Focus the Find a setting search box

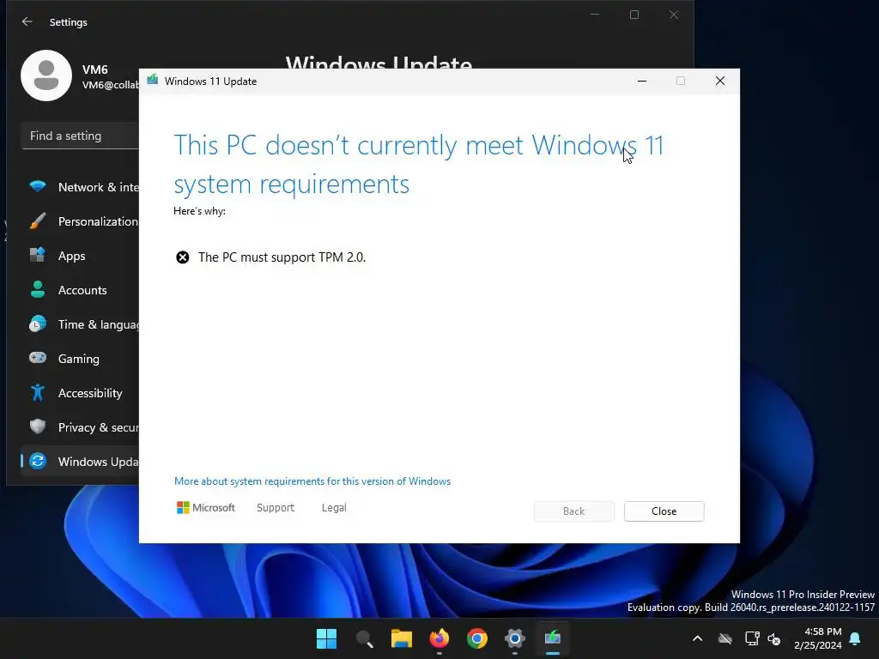click(x=80, y=136)
